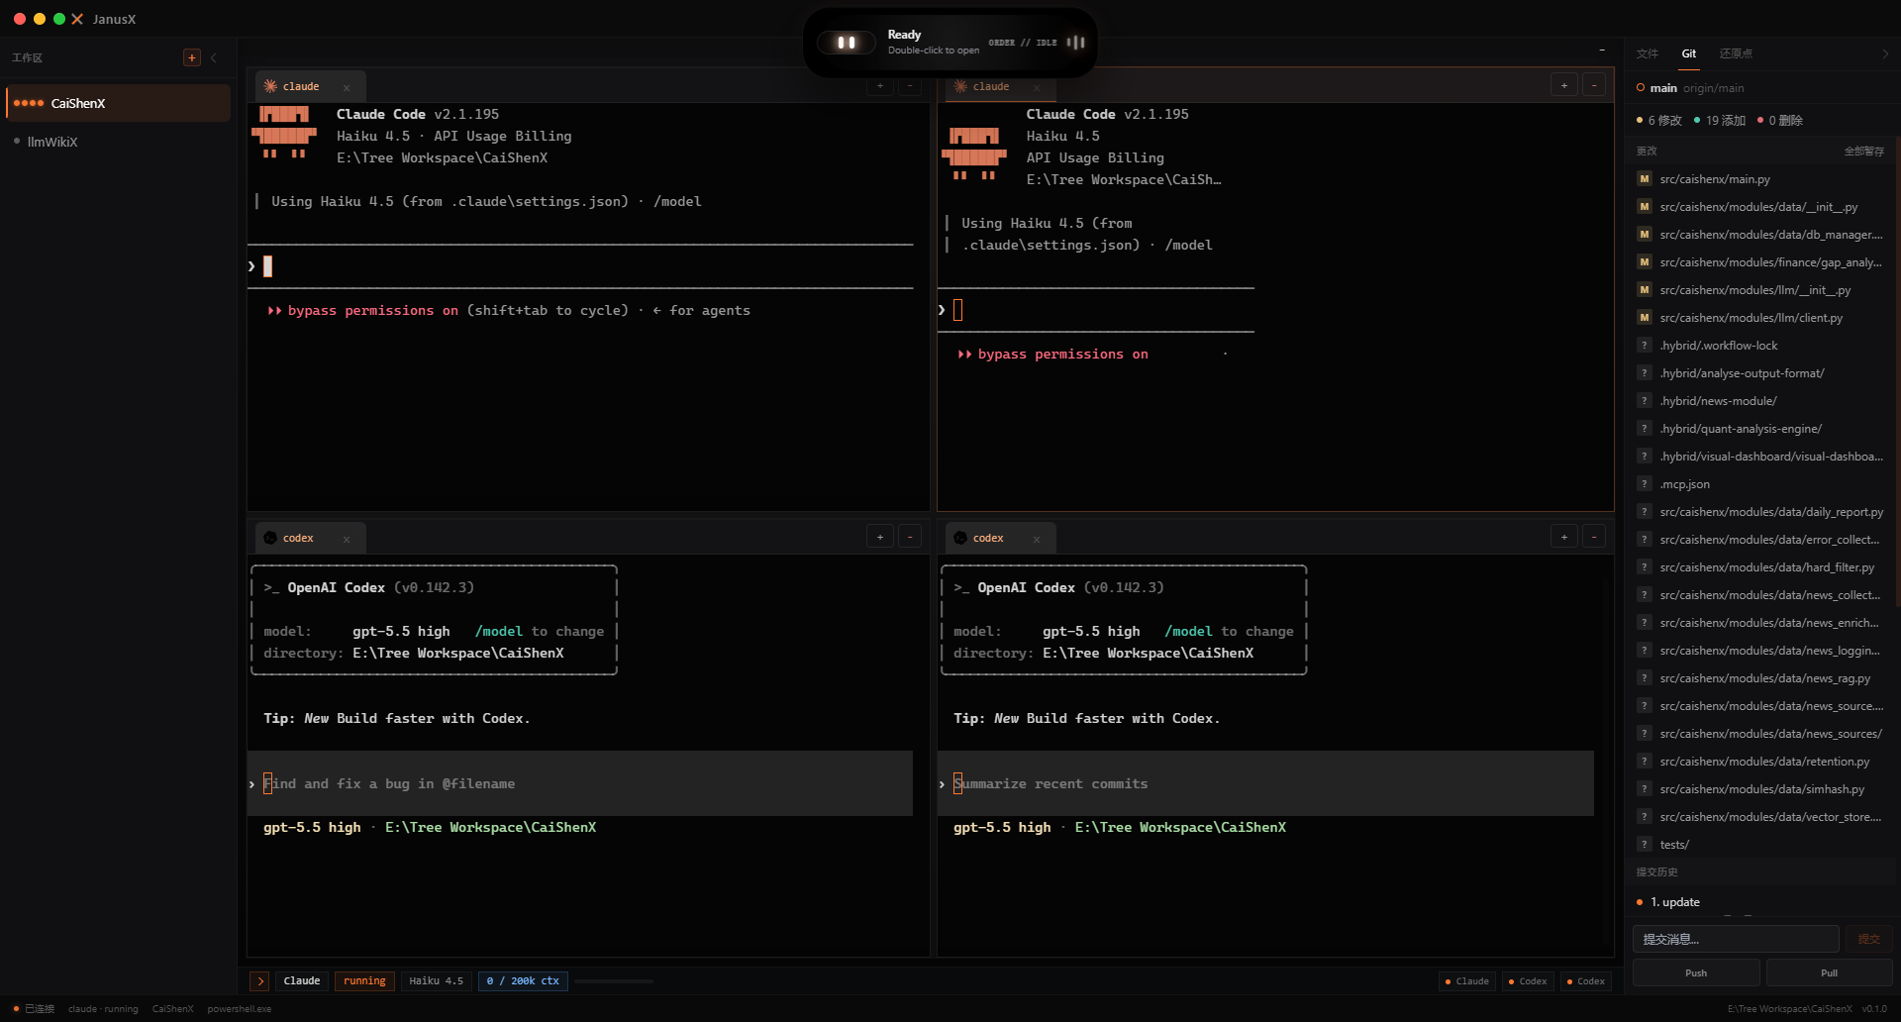
Task: Remove the bottom-right codex pane with the minus button
Action: tap(1594, 537)
